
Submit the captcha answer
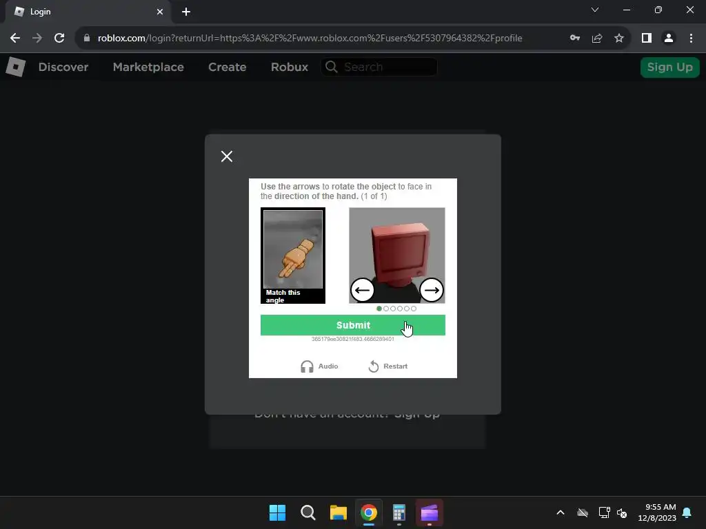[x=352, y=325]
